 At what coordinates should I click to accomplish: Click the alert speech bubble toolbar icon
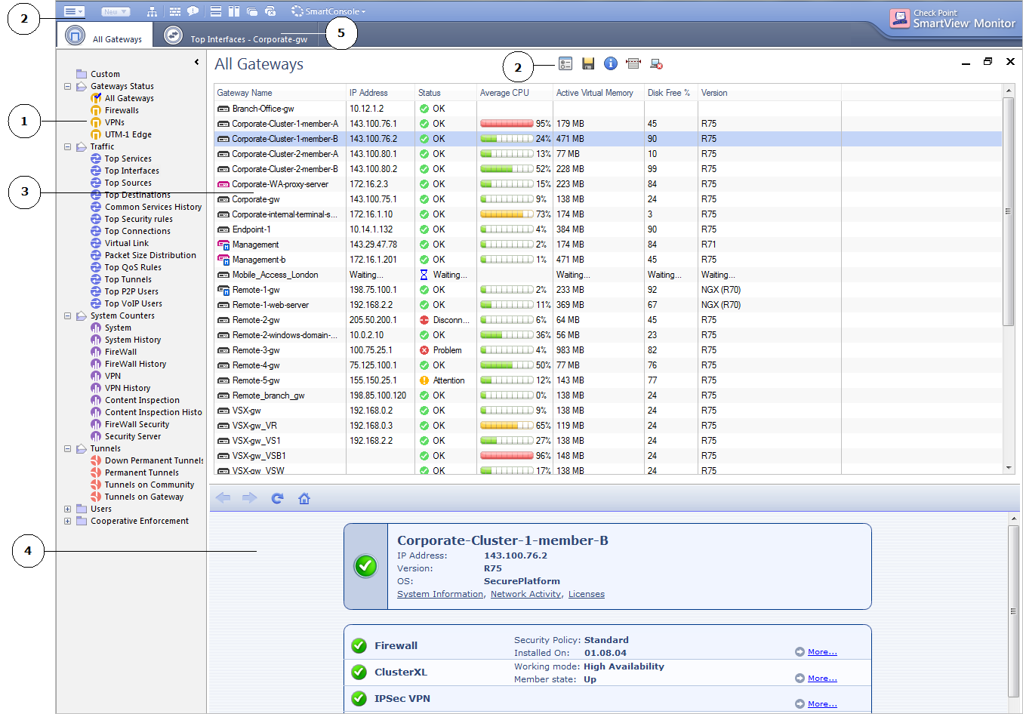coord(193,11)
